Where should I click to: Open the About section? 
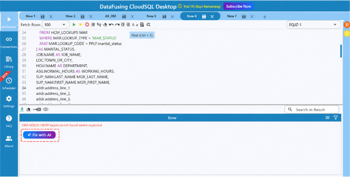click(x=9, y=141)
